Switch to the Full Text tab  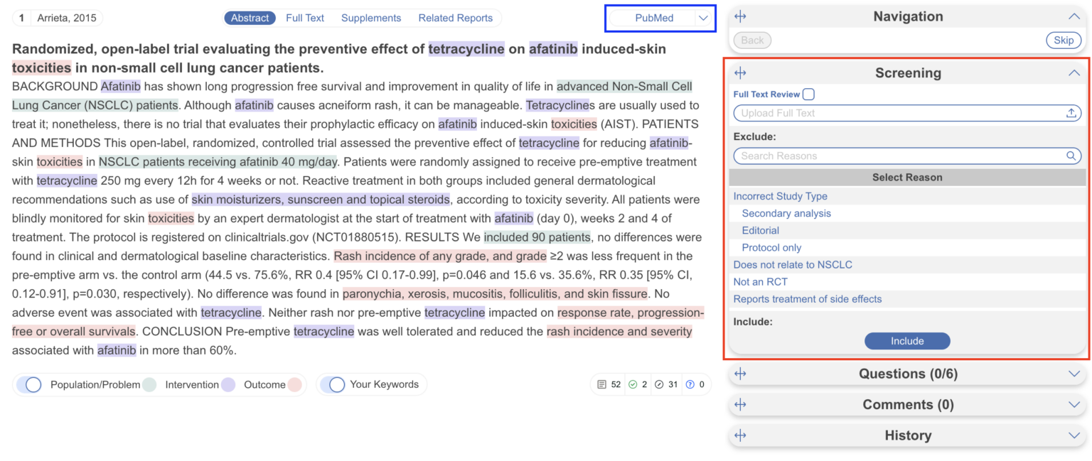coord(305,18)
